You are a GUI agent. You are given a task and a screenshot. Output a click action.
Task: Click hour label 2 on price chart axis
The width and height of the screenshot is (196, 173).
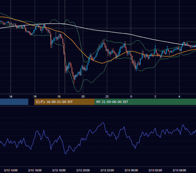(155, 97)
